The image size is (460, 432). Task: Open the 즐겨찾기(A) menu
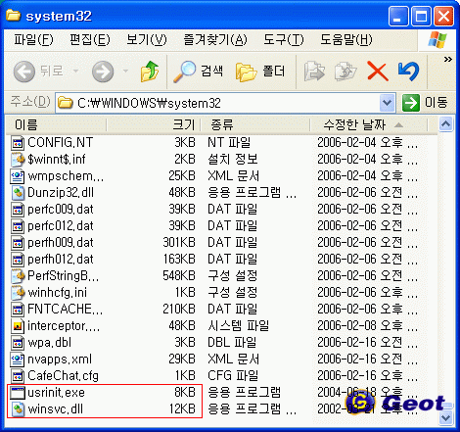click(215, 40)
